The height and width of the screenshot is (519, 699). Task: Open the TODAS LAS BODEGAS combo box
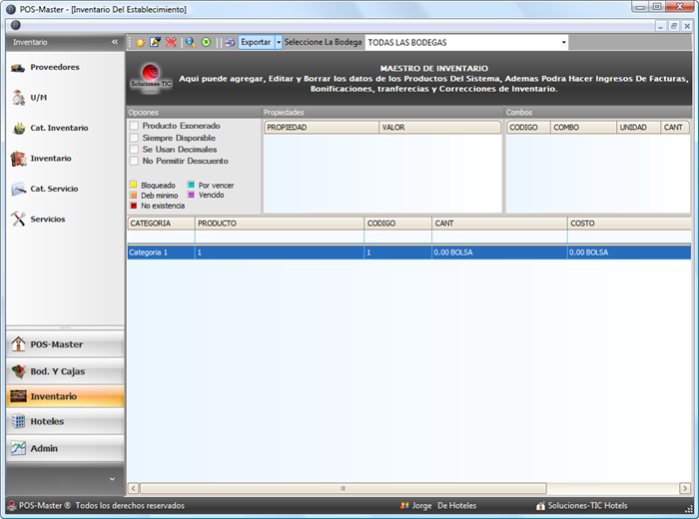tap(466, 42)
